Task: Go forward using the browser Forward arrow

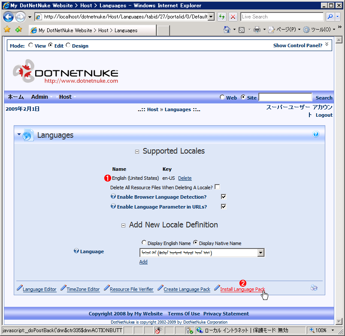Action: pyautogui.click(x=21, y=17)
